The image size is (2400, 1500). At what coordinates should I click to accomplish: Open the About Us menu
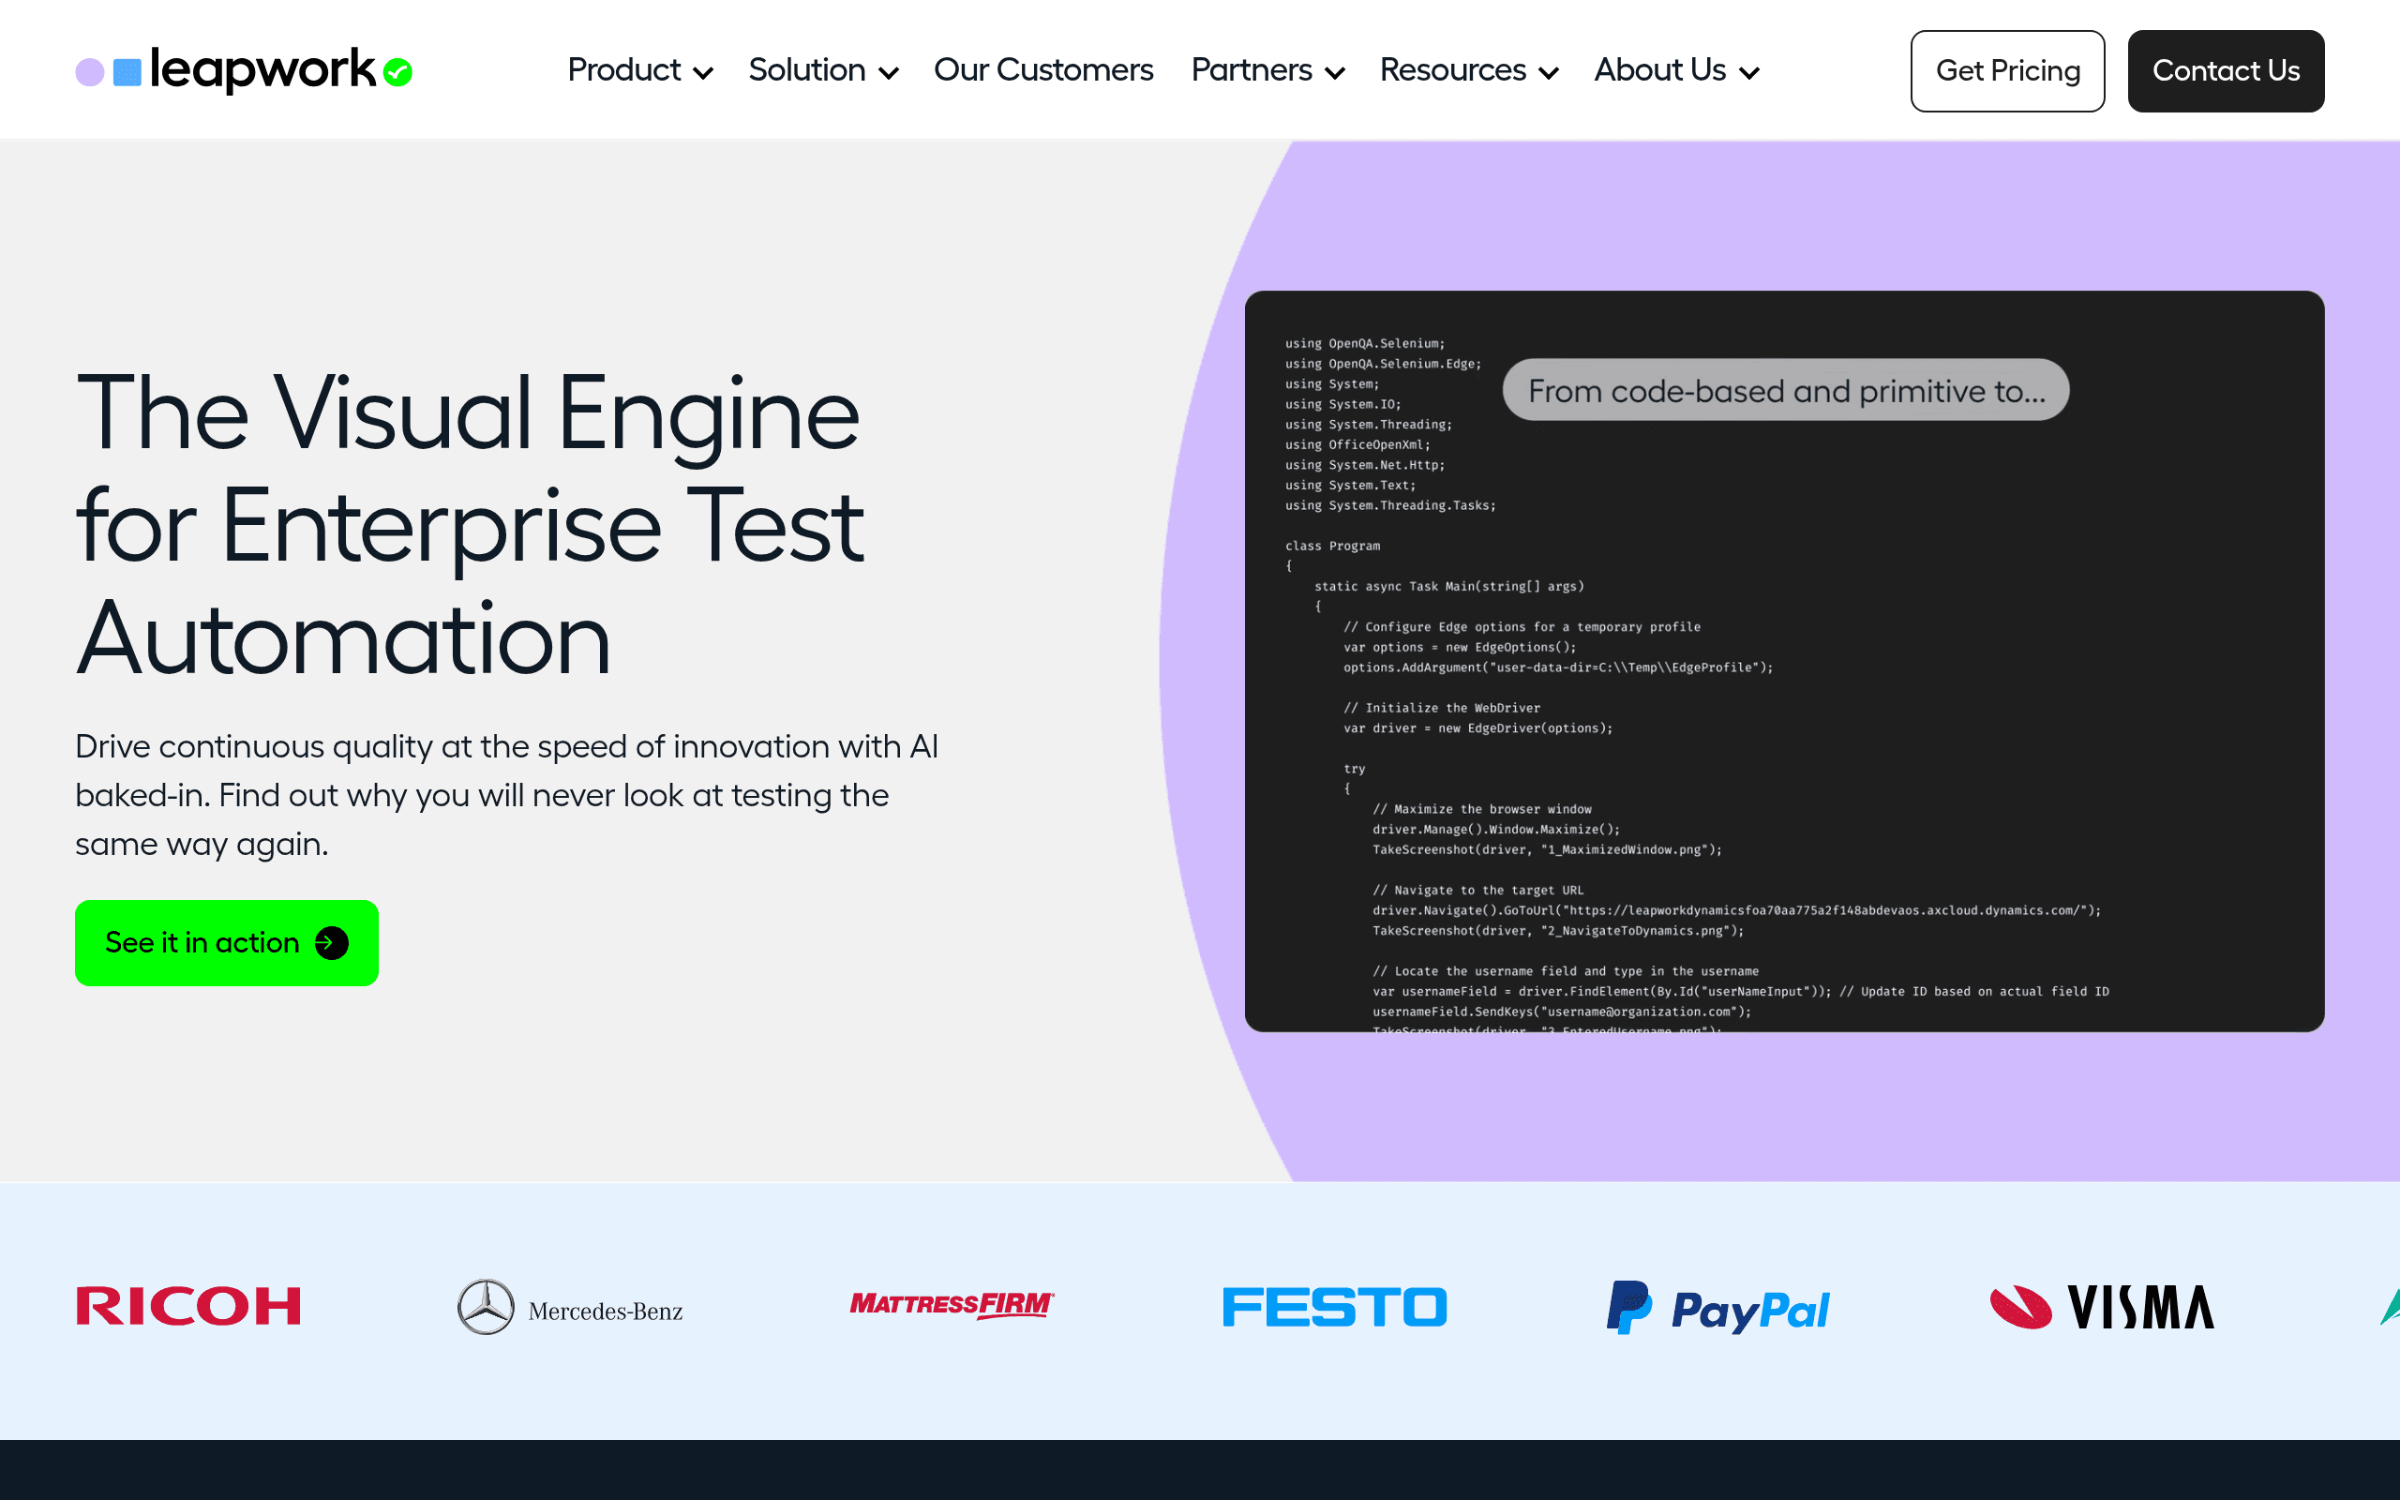[x=1676, y=70]
